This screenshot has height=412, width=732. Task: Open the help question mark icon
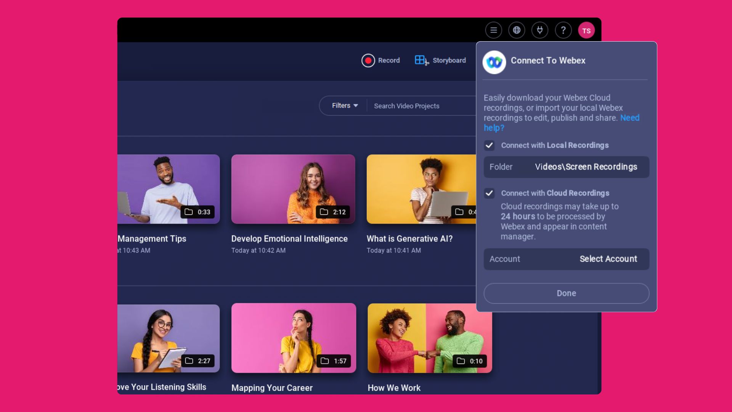(563, 30)
